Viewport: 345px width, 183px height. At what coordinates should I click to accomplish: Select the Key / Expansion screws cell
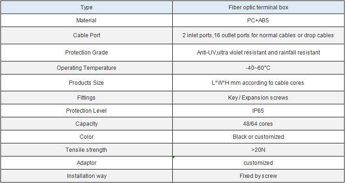click(258, 98)
